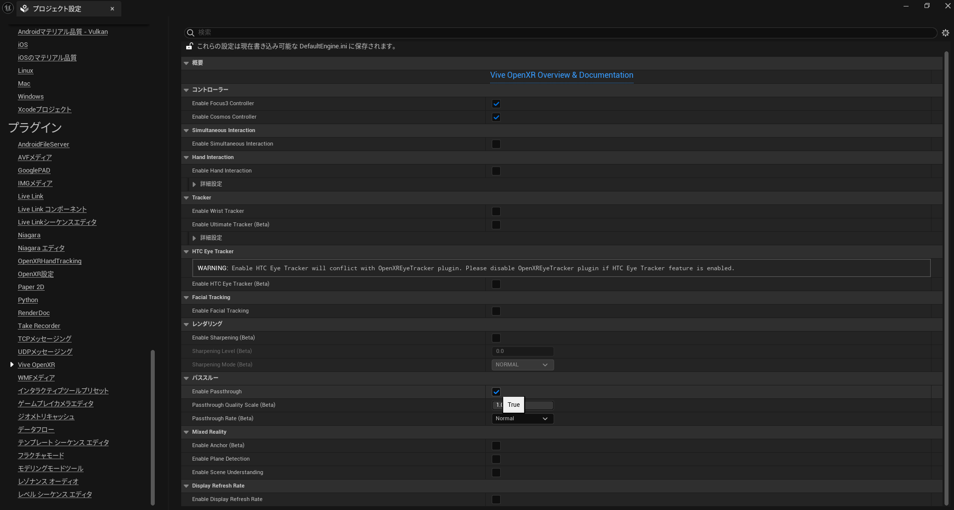
Task: Click the arrow marker beside Vive OpenXR
Action: pos(12,364)
